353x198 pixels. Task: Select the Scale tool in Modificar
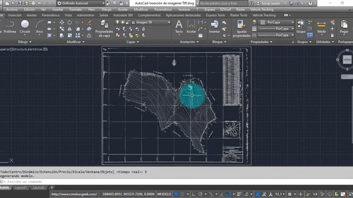pos(69,35)
